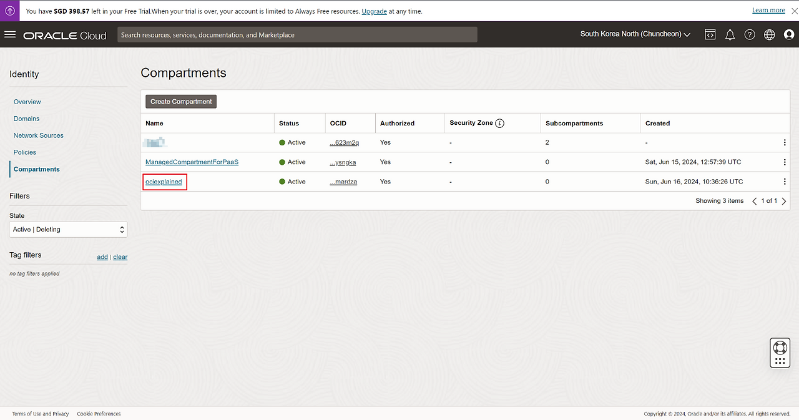Viewport: 799px width, 420px height.
Task: Open the hamburger navigation menu
Action: 9,34
